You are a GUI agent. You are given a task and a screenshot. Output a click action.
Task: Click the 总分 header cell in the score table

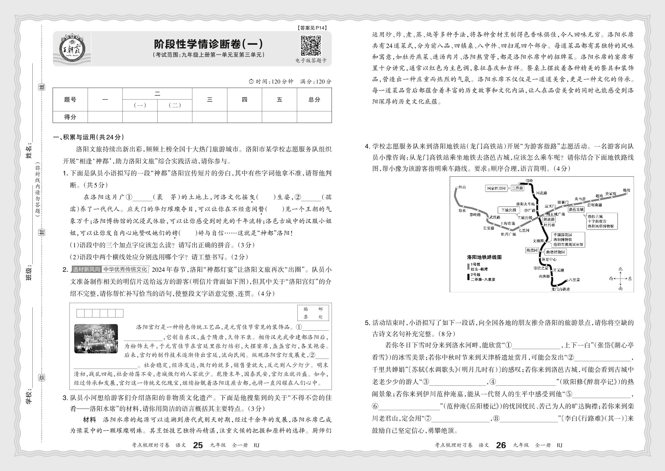pos(314,100)
